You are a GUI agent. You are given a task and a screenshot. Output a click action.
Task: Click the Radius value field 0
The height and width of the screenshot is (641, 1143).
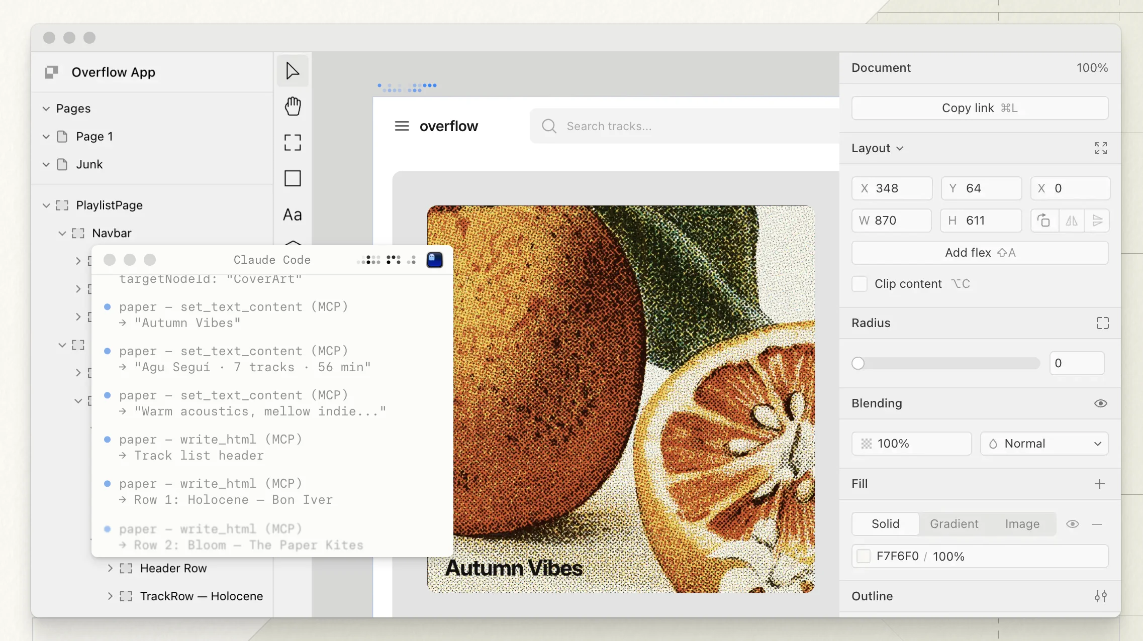1077,363
